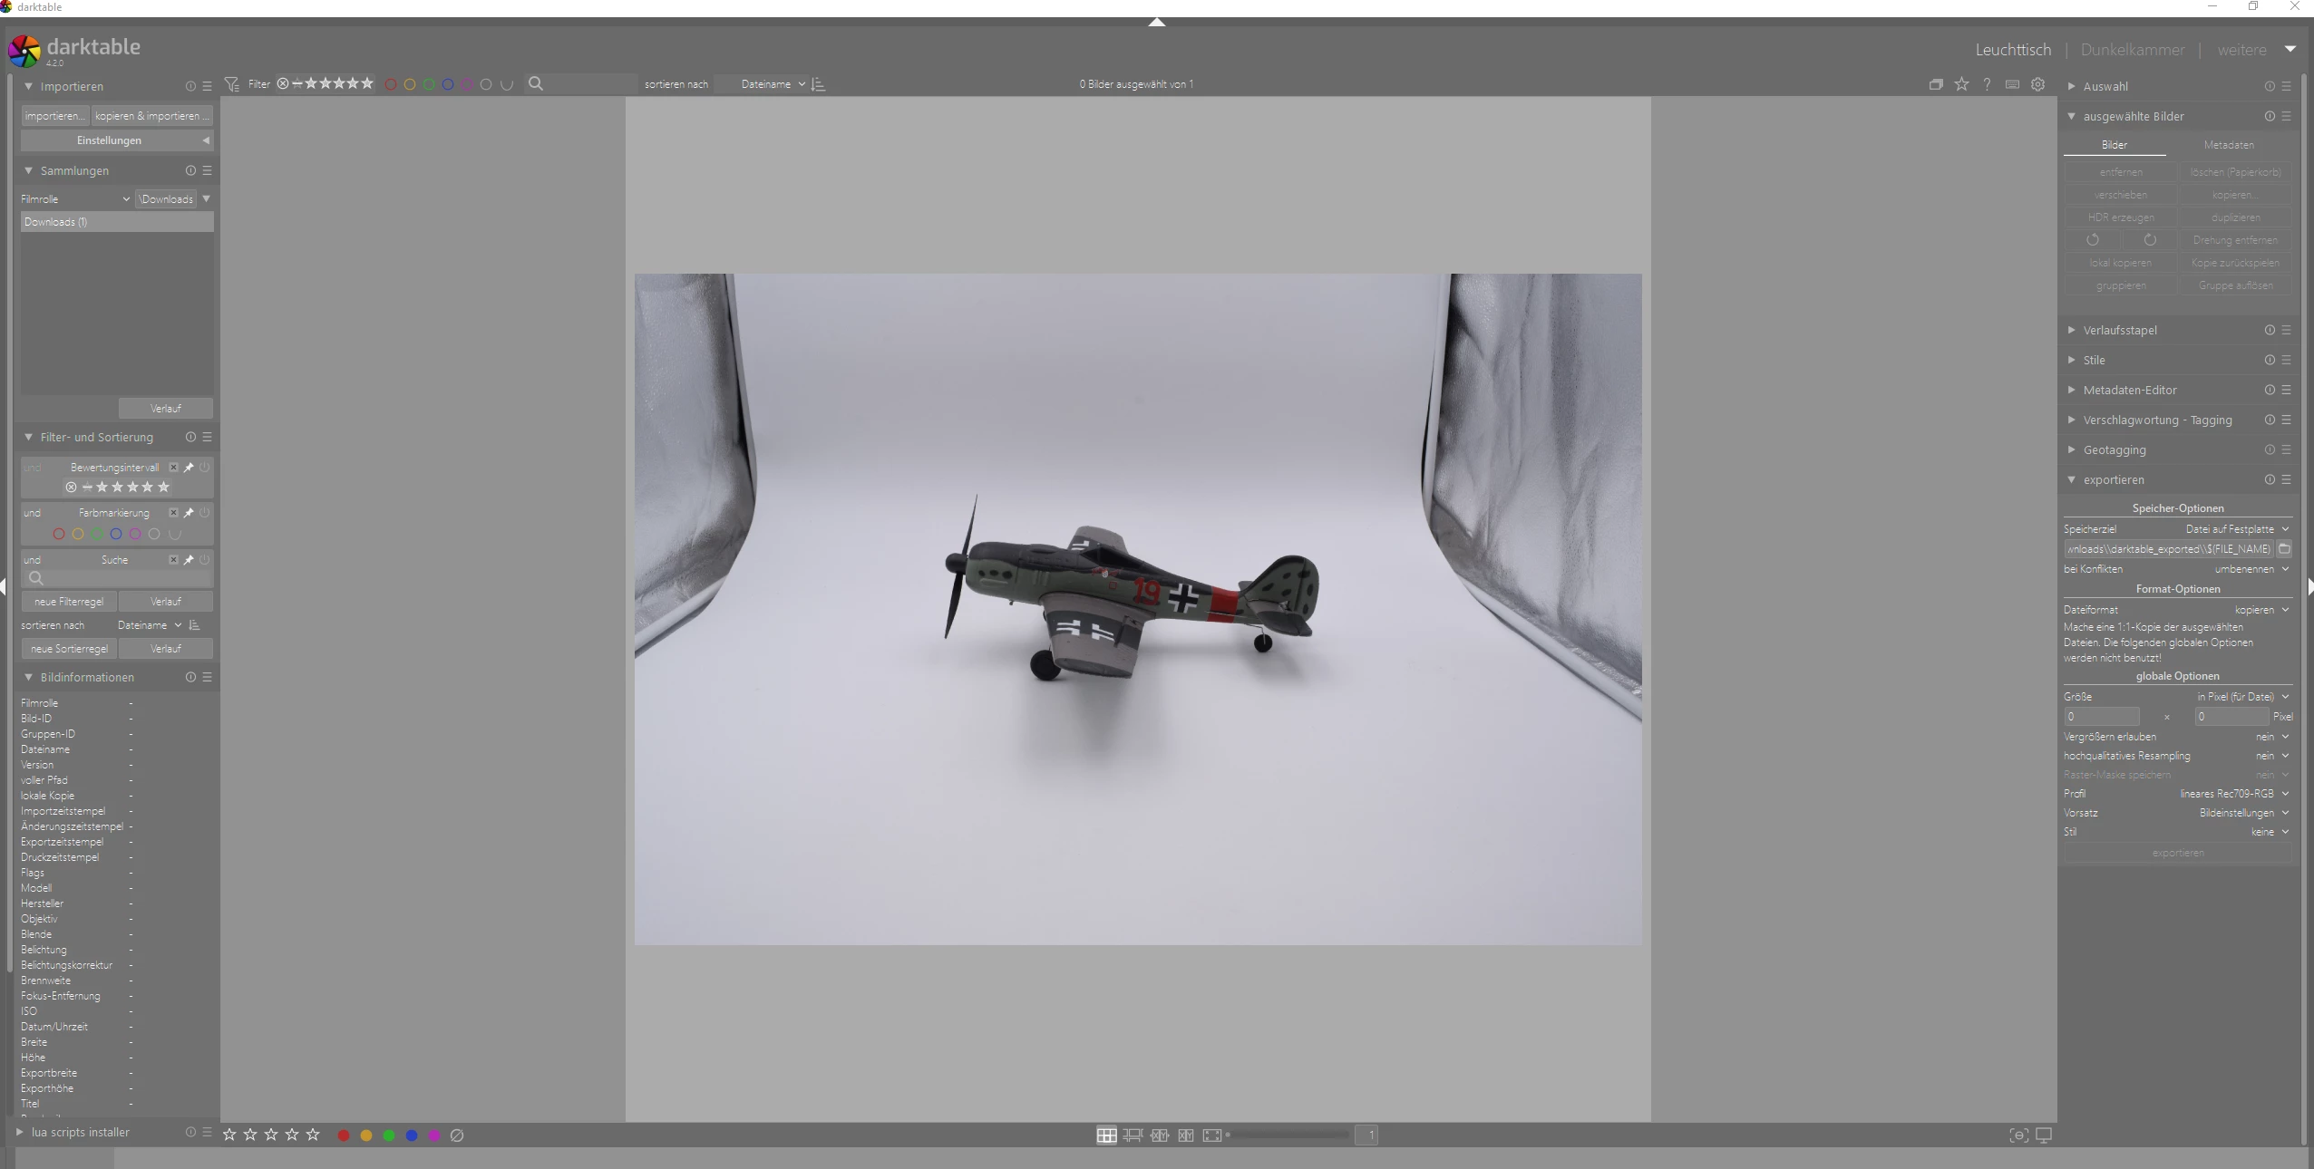Open the Metadaten tab
The width and height of the screenshot is (2314, 1169).
point(2228,145)
